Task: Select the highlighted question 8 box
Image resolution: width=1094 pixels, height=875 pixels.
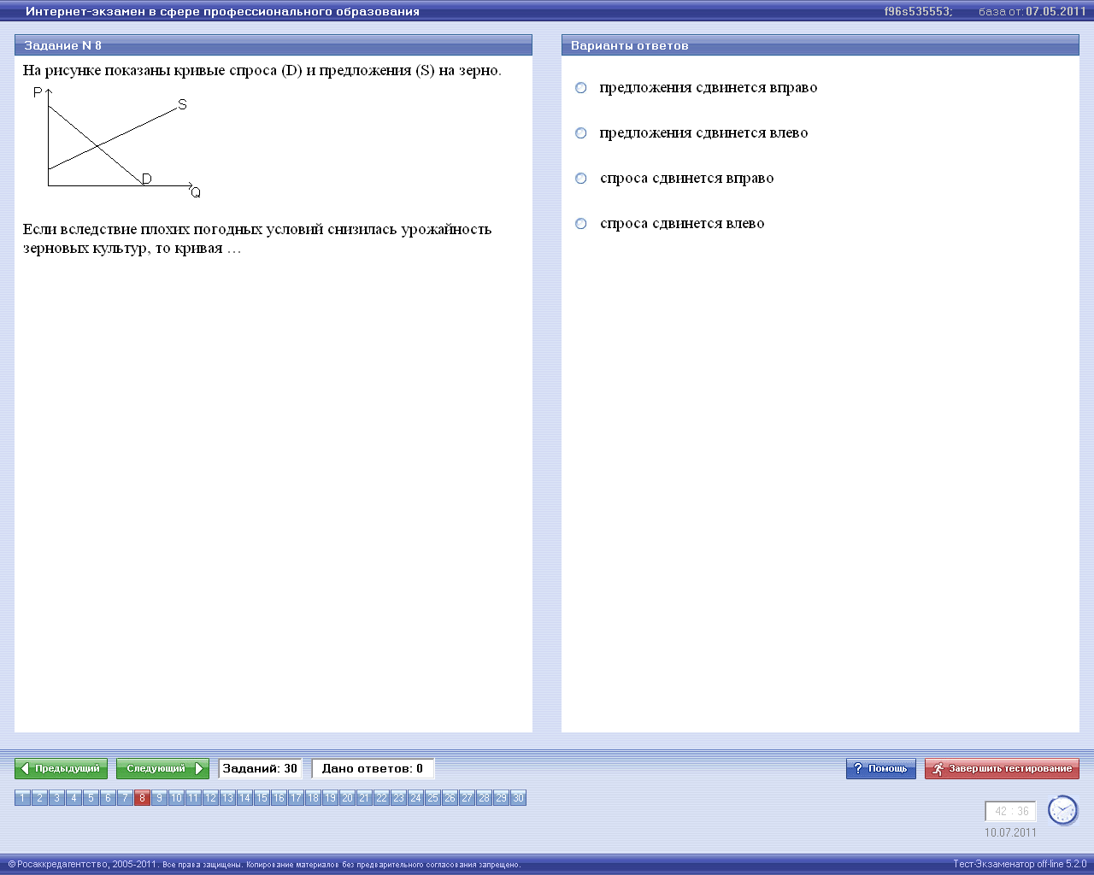Action: pos(142,798)
